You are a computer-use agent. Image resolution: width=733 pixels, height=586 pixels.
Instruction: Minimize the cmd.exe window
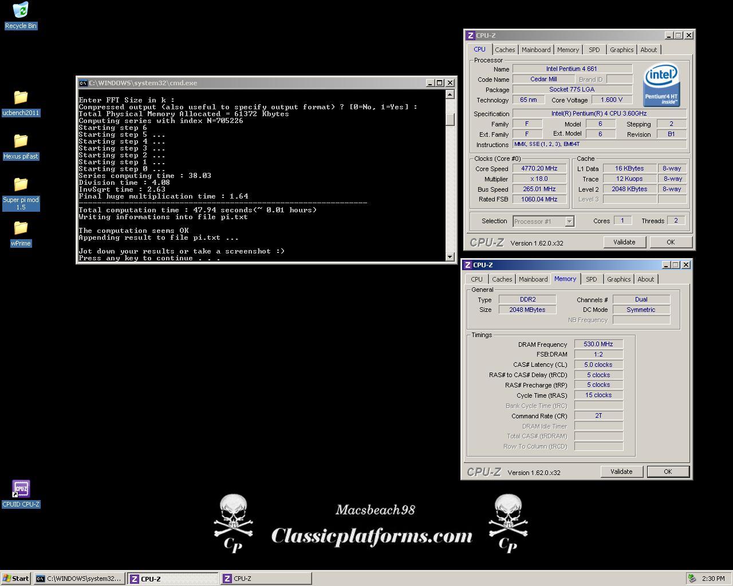tap(430, 83)
